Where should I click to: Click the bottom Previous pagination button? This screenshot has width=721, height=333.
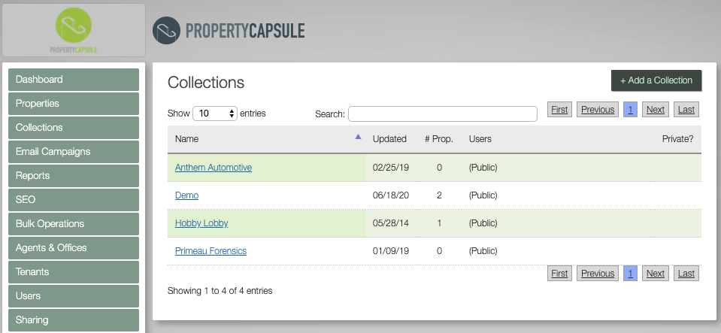(x=598, y=273)
